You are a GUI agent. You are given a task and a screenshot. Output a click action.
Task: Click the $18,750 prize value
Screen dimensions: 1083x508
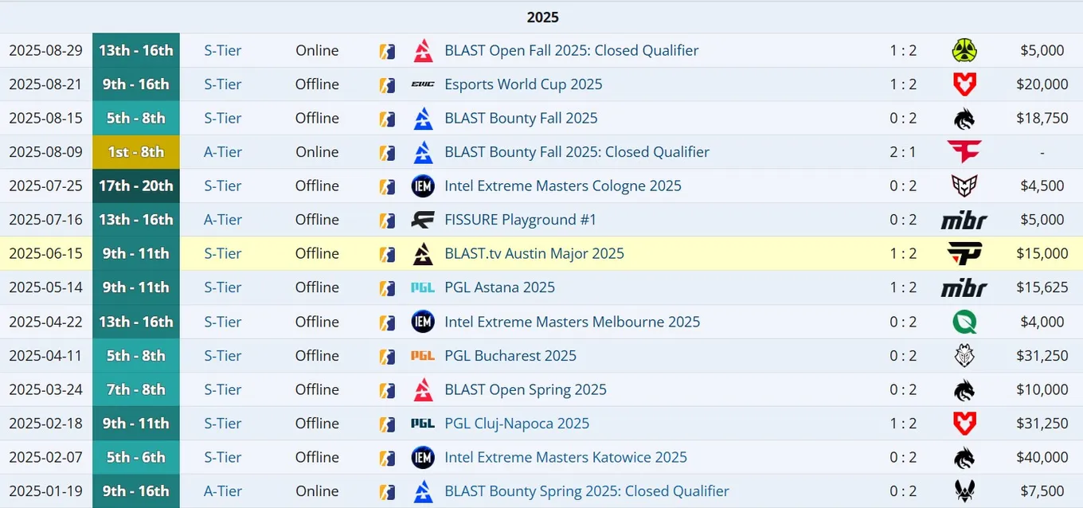tap(1042, 118)
